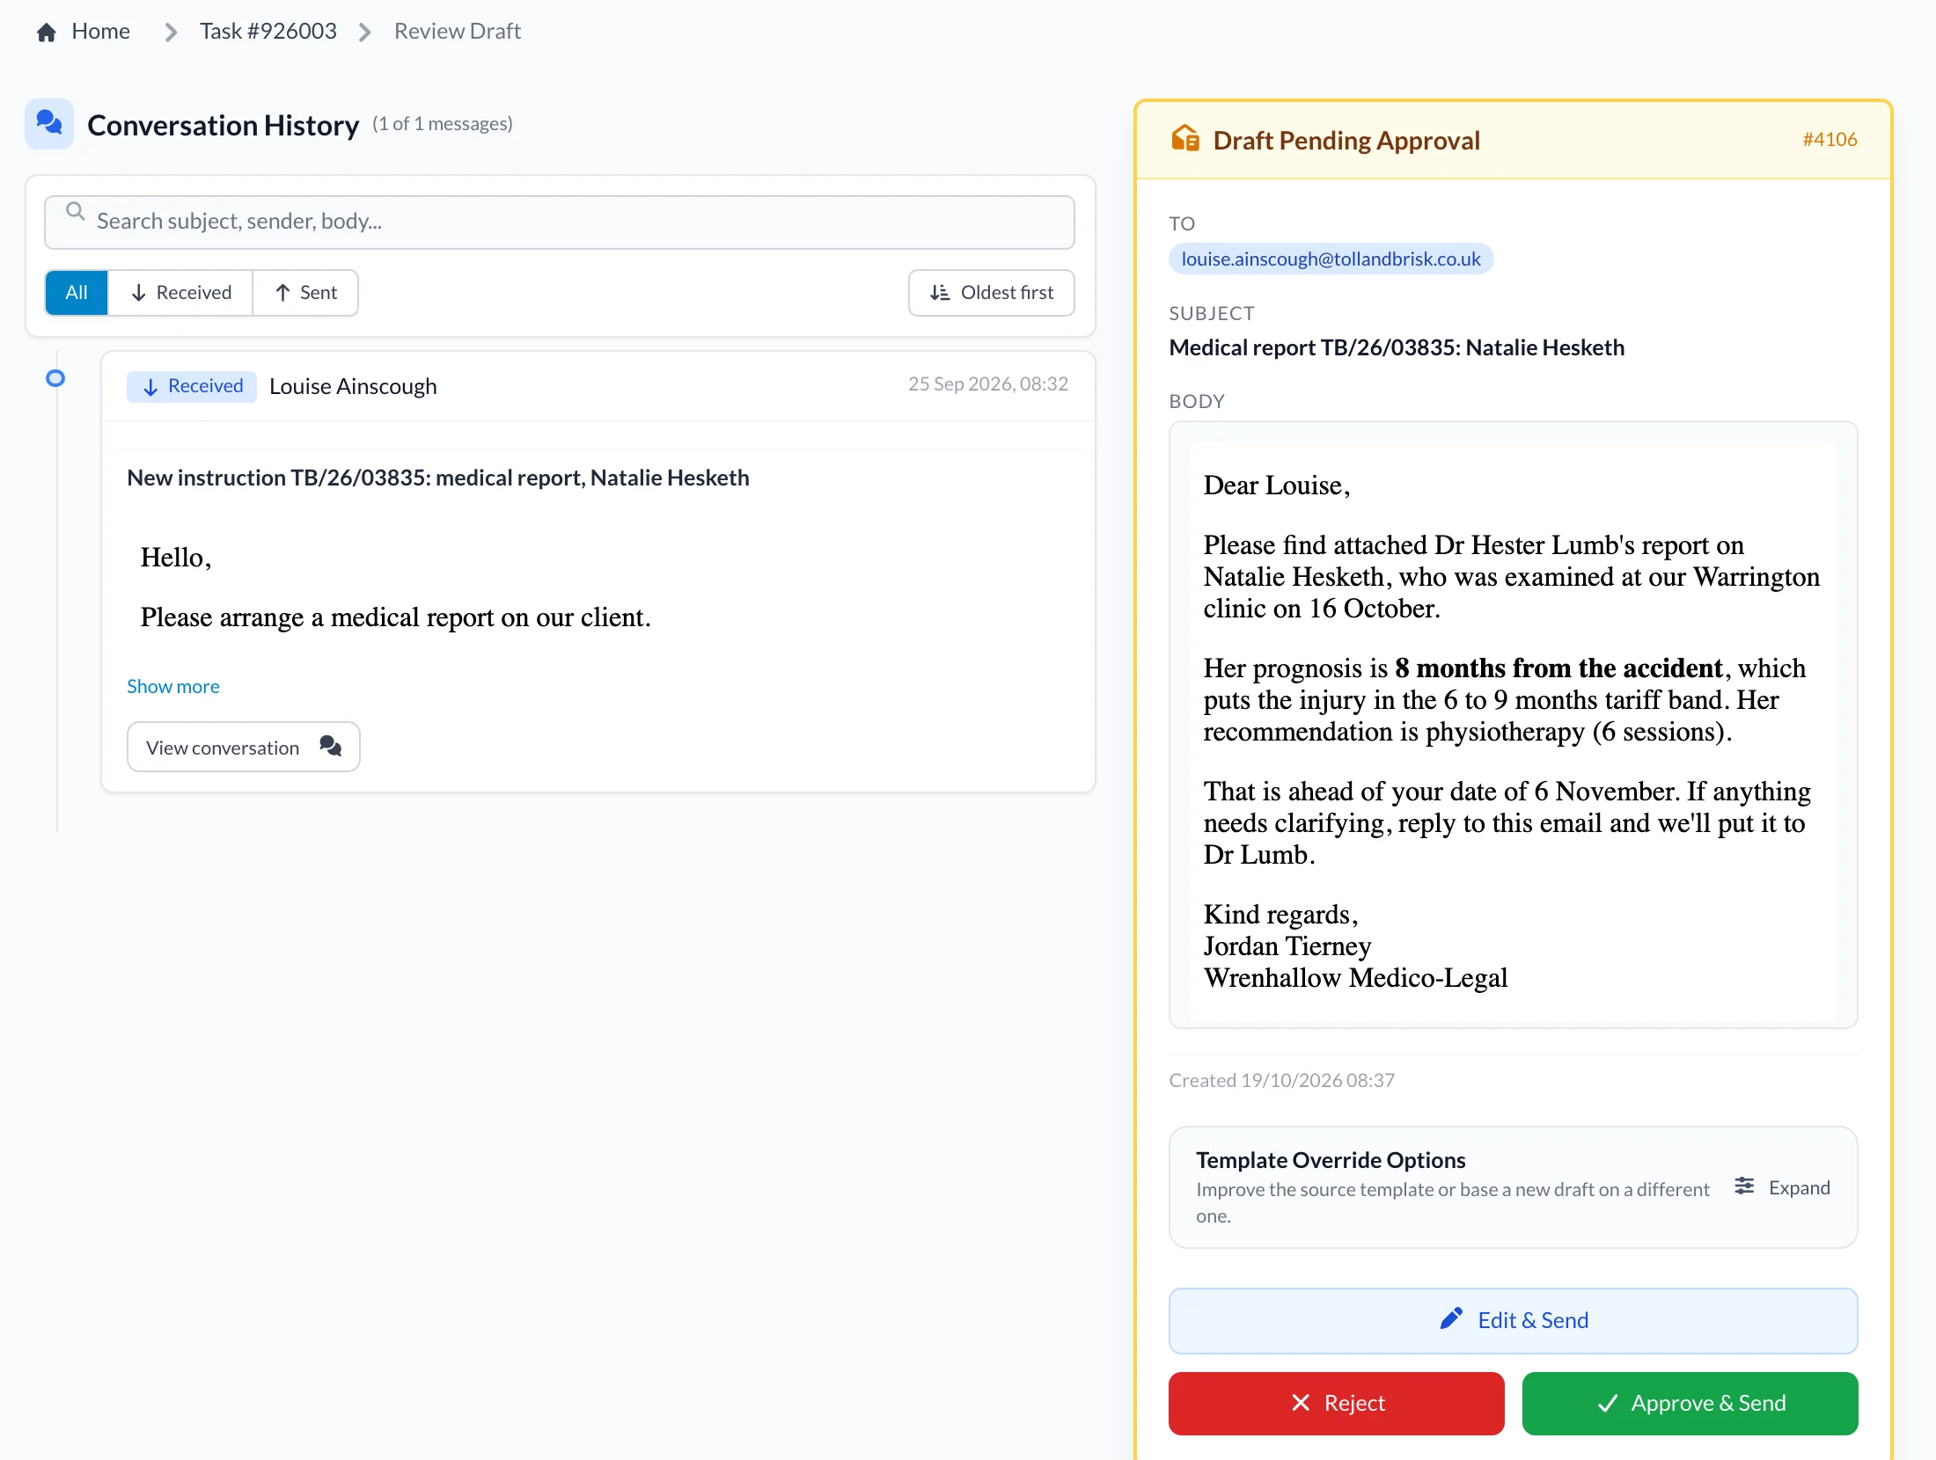Viewport: 1936px width, 1460px height.
Task: Open the Home breadcrumb link
Action: [100, 32]
